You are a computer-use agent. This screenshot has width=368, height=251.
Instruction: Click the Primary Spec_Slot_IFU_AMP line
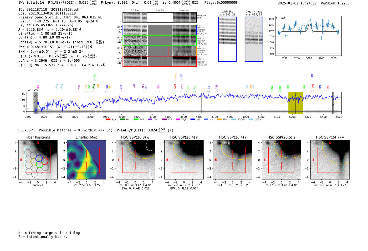(x=60, y=17)
